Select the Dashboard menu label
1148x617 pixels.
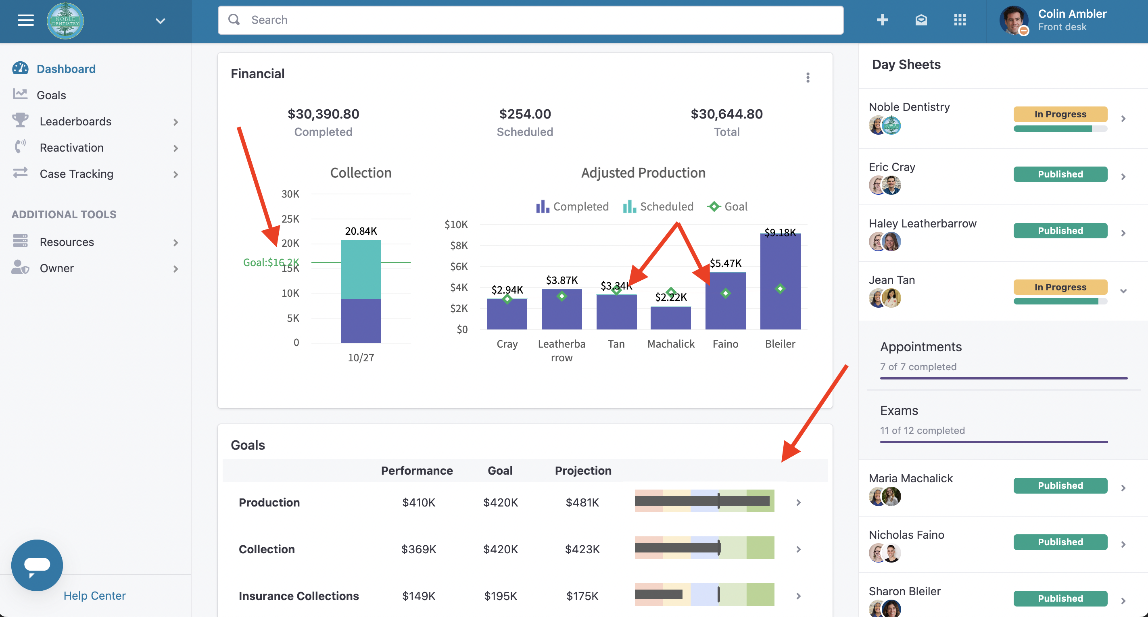pyautogui.click(x=66, y=69)
